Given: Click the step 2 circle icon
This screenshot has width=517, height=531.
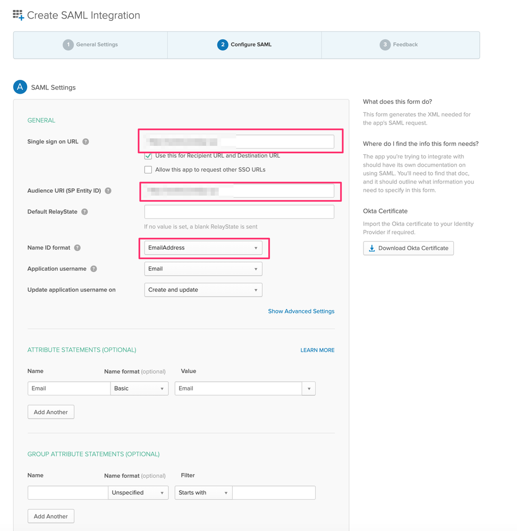Looking at the screenshot, I should pos(223,45).
